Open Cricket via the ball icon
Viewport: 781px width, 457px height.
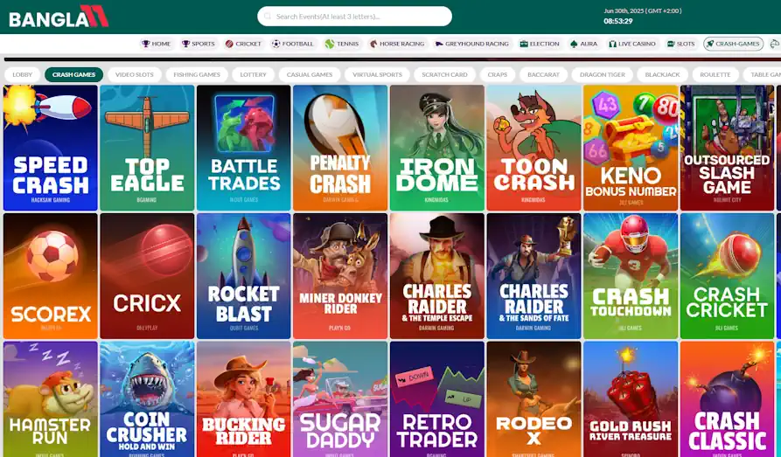pos(229,44)
